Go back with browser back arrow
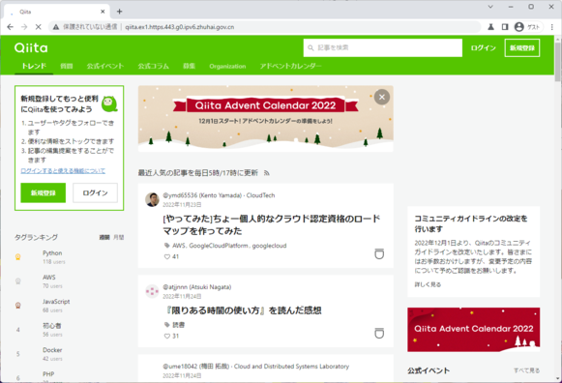This screenshot has height=383, width=562. [10, 27]
